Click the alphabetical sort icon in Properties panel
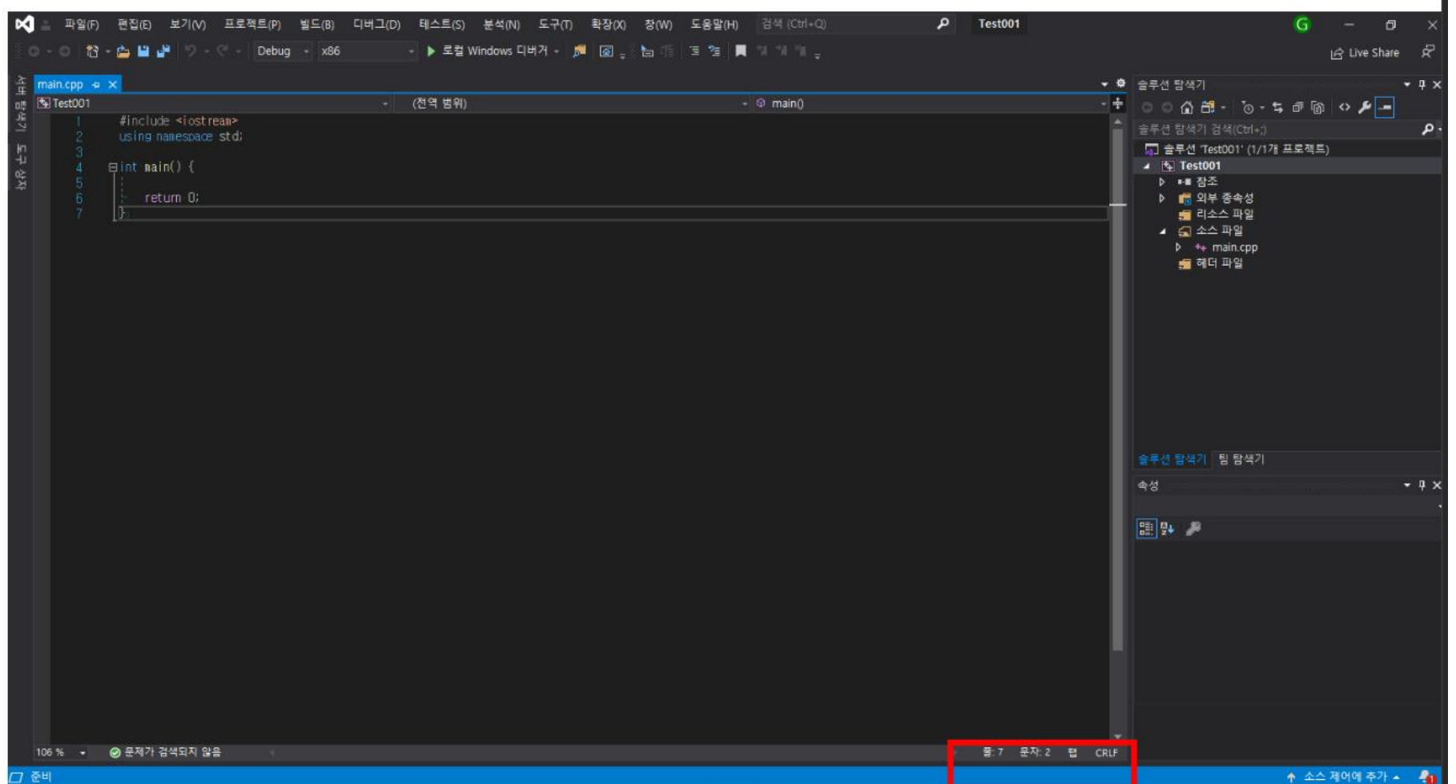1456x784 pixels. (1167, 529)
